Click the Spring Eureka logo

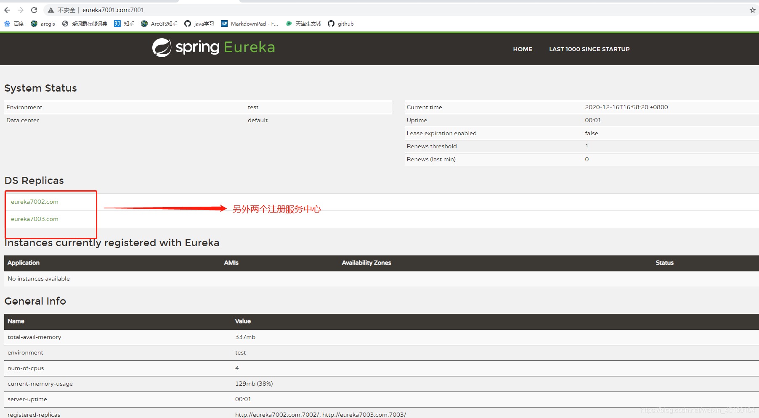(213, 47)
